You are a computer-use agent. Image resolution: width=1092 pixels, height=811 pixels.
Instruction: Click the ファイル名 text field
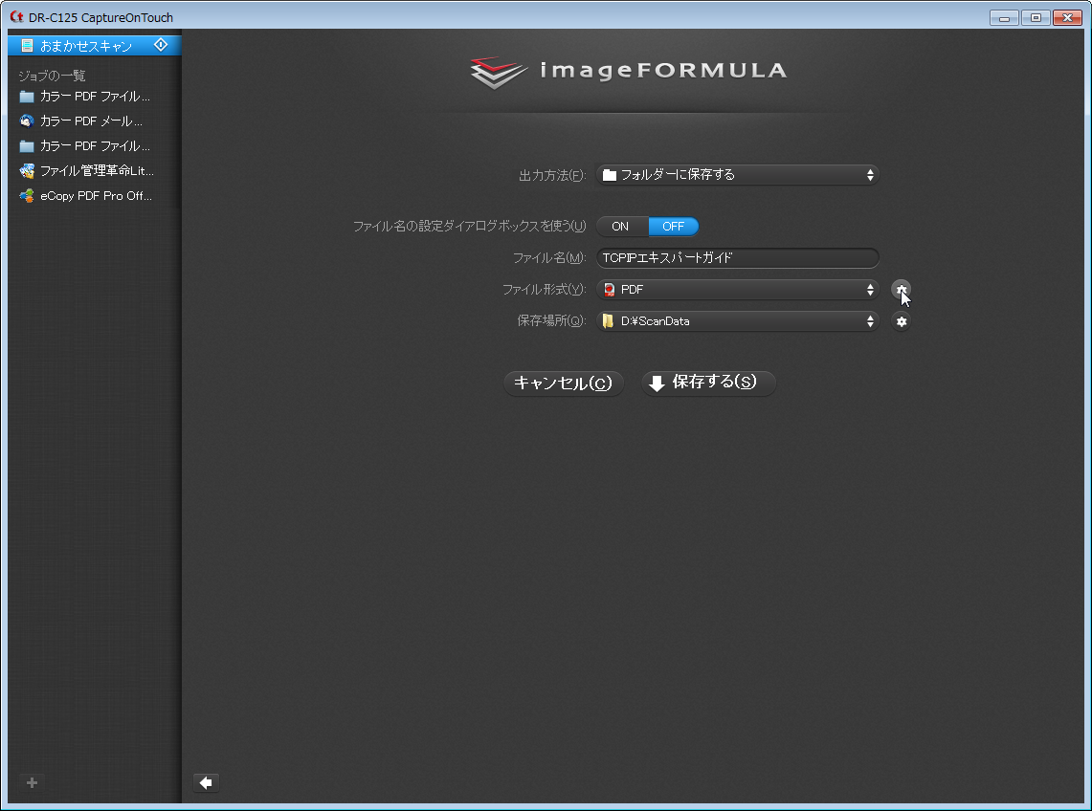pos(738,257)
